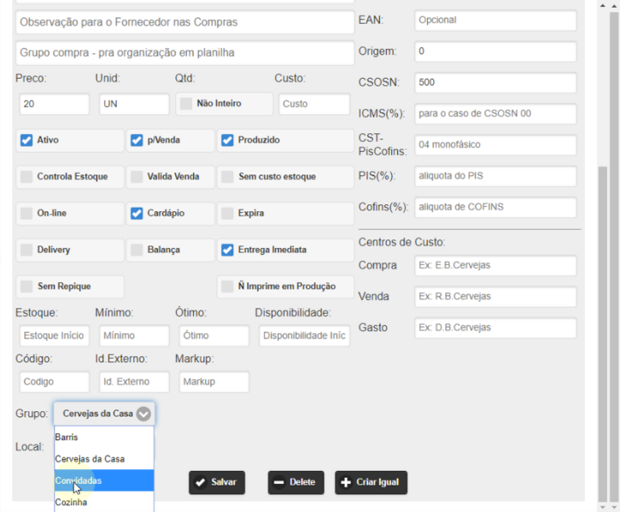Choose Convidadas in the Grupo list
This screenshot has width=620, height=512.
point(104,480)
